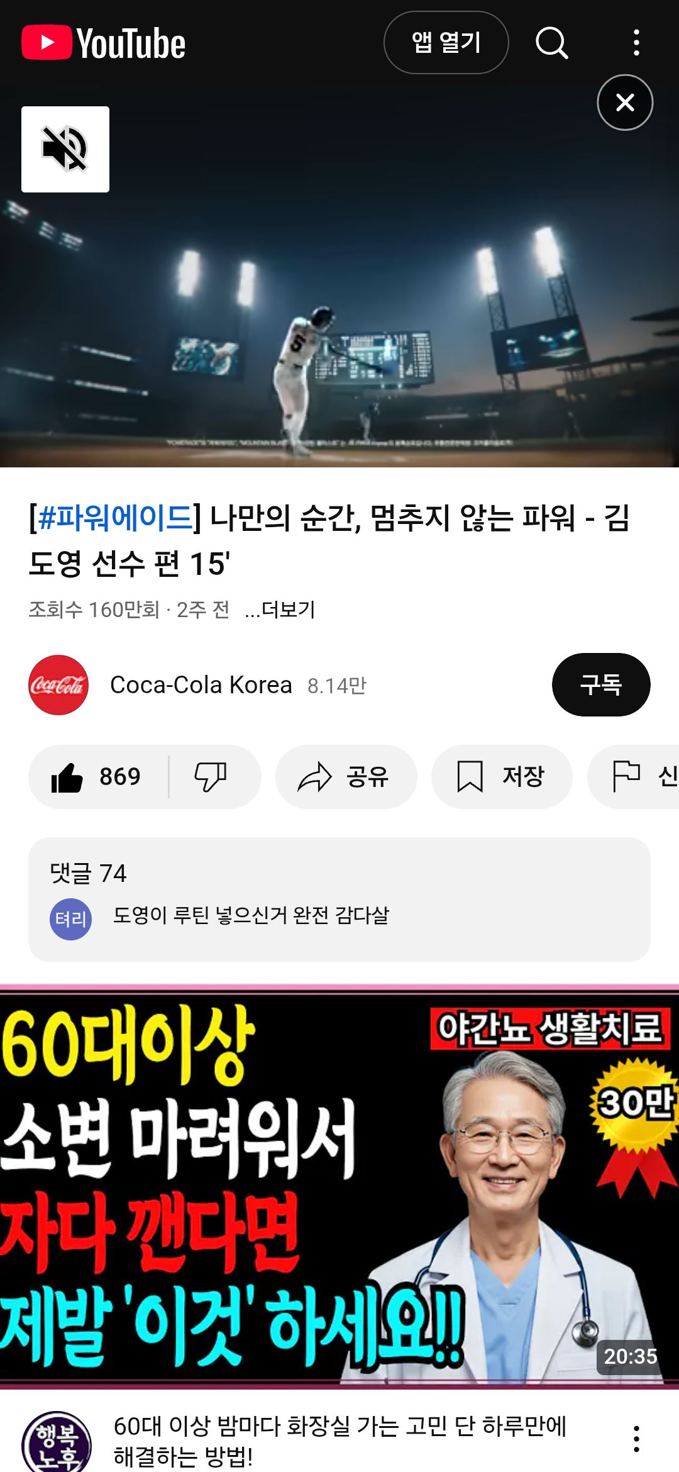Image resolution: width=679 pixels, height=1472 pixels.
Task: Open the Coca-Cola Korea channel avatar
Action: [58, 685]
